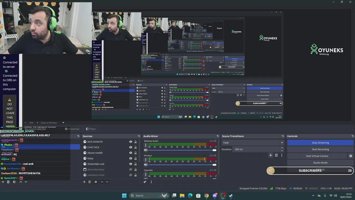Add a scene transition with plus icon
This screenshot has width=355, height=200.
click(x=271, y=155)
